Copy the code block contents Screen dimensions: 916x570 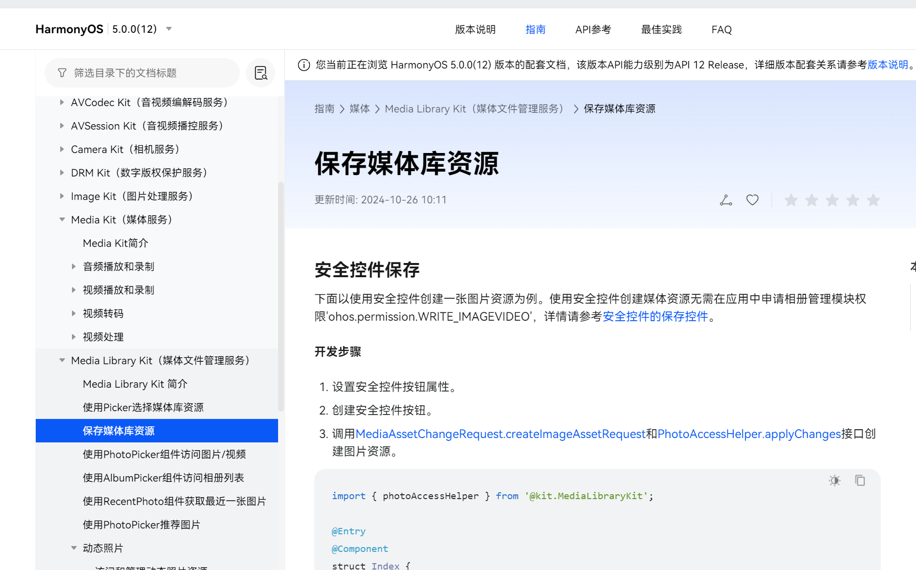pyautogui.click(x=860, y=481)
